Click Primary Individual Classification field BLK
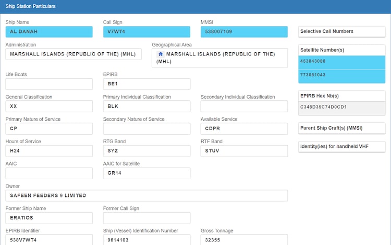 [x=146, y=107]
